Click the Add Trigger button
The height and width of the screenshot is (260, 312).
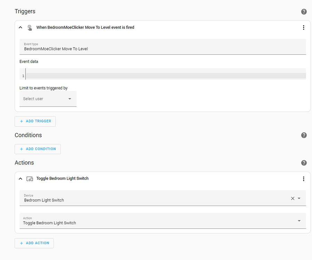tap(35, 121)
